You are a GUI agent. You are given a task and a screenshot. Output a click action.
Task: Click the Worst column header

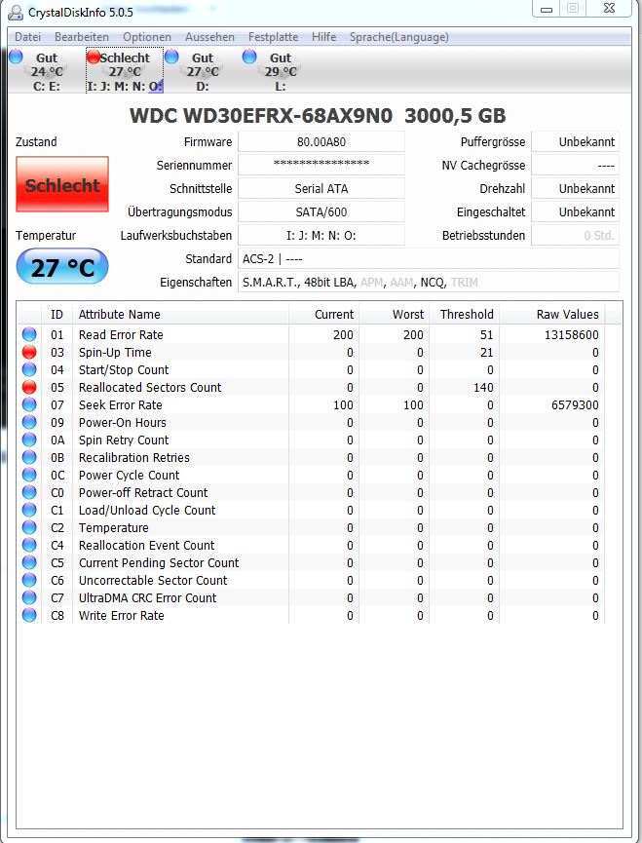pyautogui.click(x=395, y=315)
